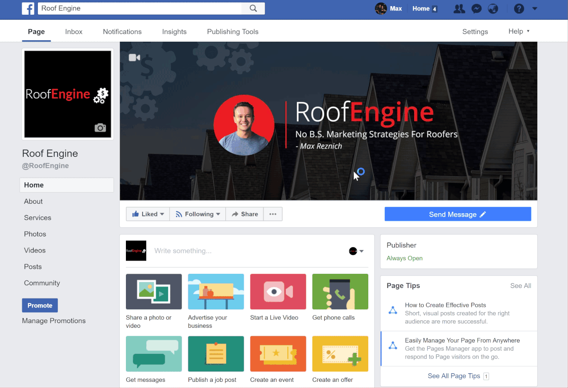Click Max's profile avatar in top bar
The width and height of the screenshot is (568, 388).
(381, 9)
